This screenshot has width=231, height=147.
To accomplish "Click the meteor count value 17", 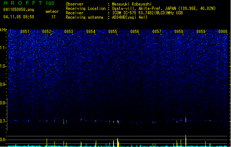I will tap(53, 17).
